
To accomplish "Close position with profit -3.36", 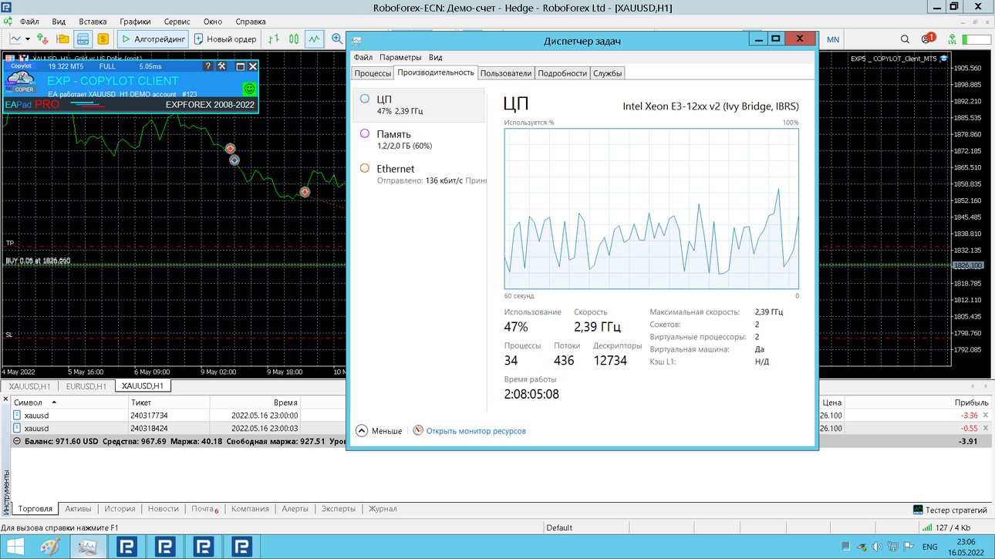I will (986, 416).
